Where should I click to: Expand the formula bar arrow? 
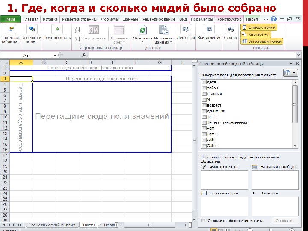[x=299, y=55]
